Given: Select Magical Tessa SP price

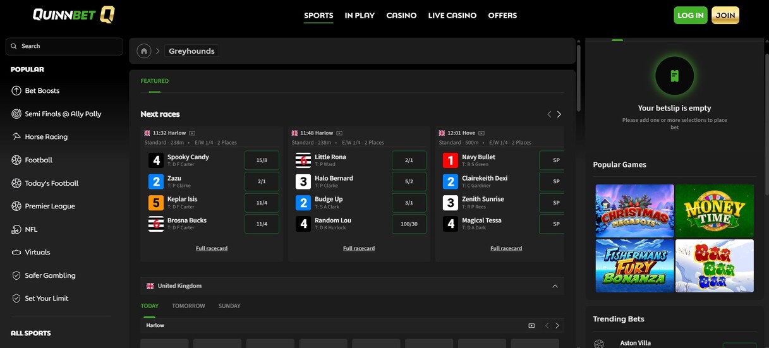Looking at the screenshot, I should pos(552,224).
